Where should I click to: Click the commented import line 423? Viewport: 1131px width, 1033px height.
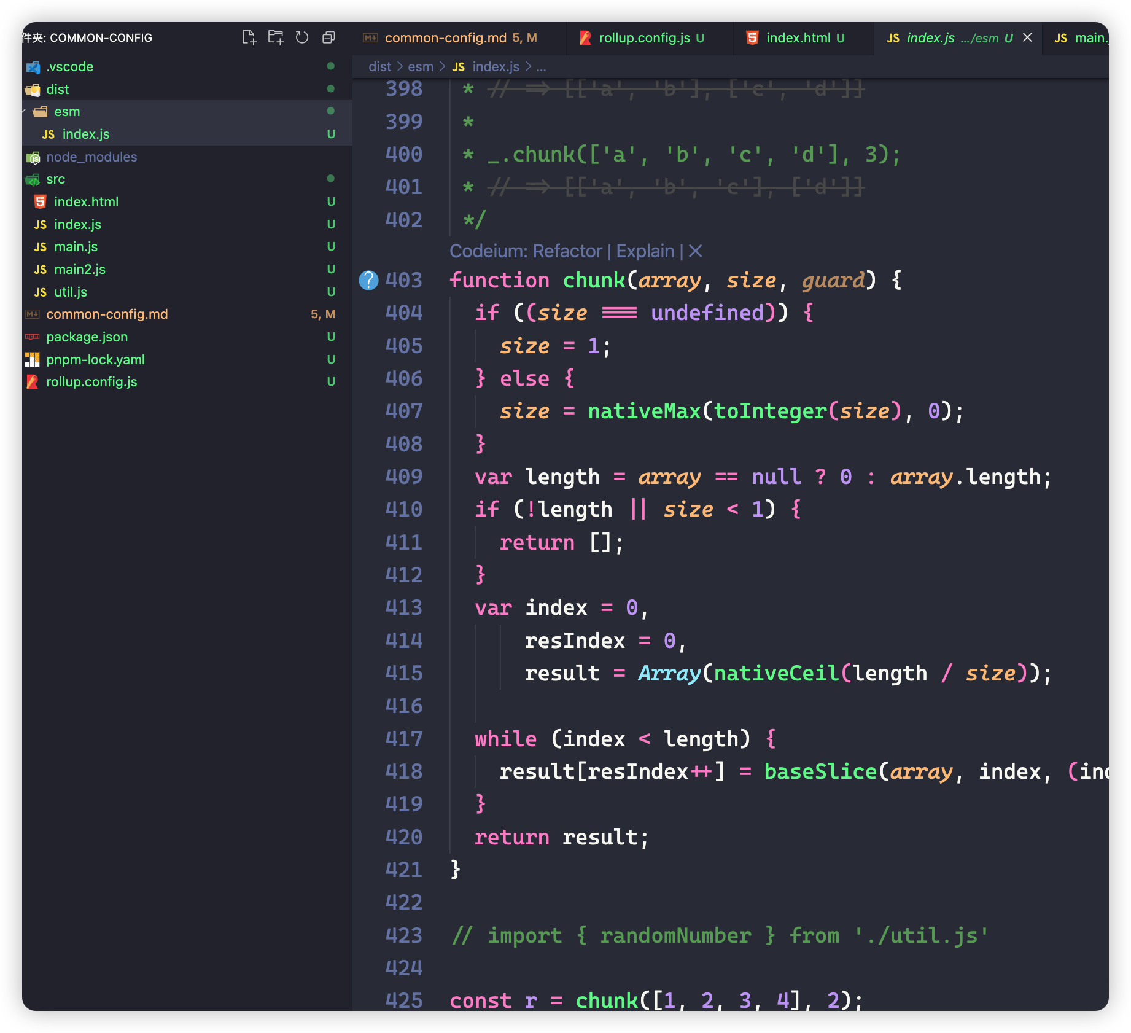[x=720, y=935]
